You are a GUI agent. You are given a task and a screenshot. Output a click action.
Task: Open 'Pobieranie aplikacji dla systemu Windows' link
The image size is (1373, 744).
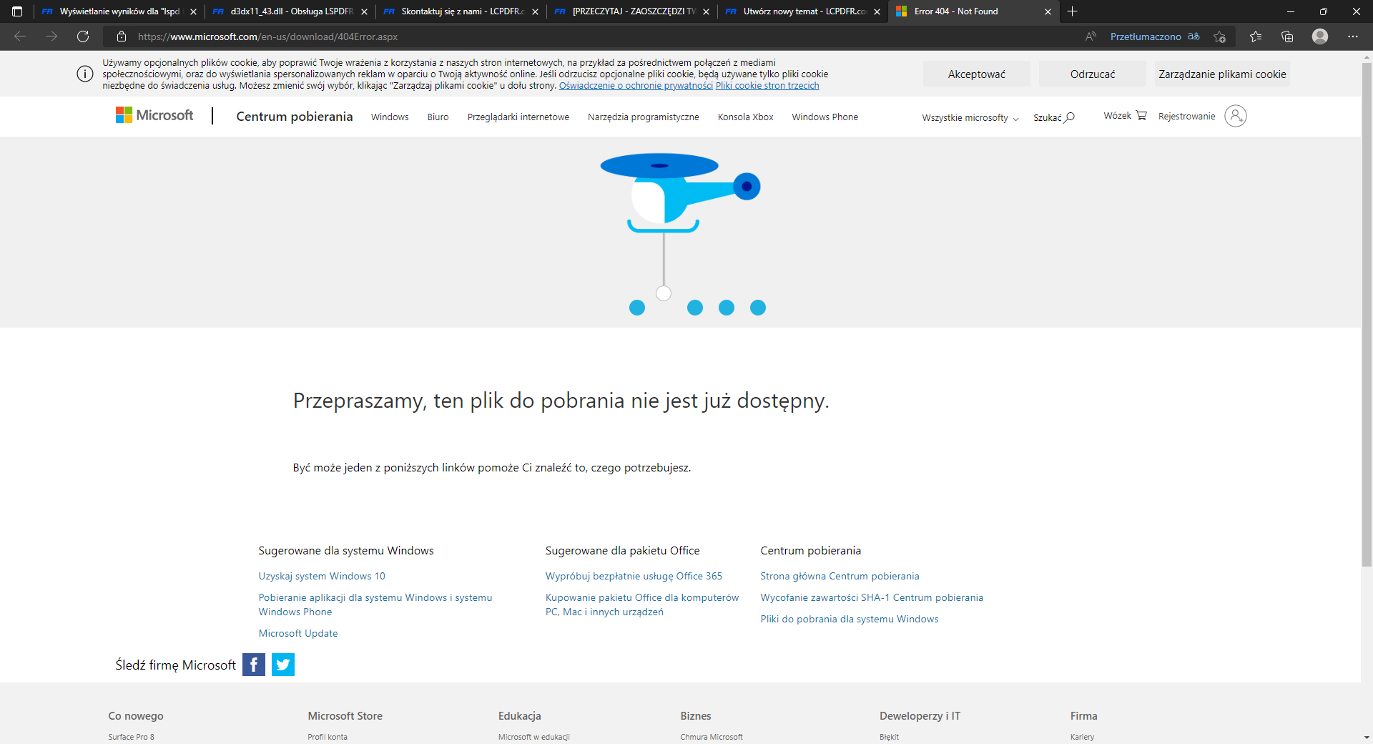pos(375,604)
